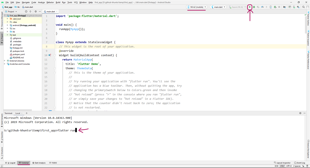Open the SDK Manager download icon

point(298,7)
